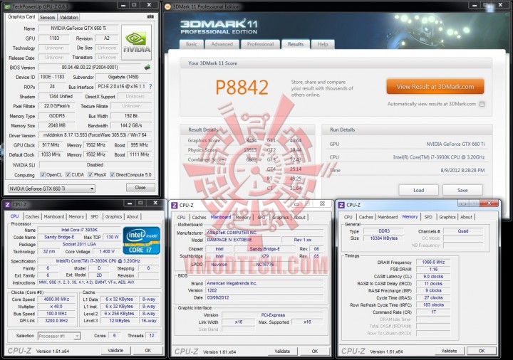Click the GPU-Z title bar icon

[x=8, y=6]
